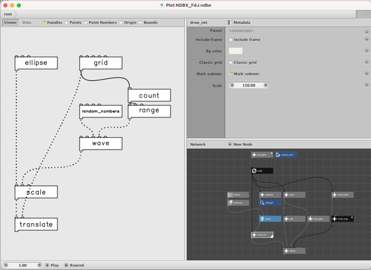Open the Mark subnets row dropdown arrow

pos(367,74)
